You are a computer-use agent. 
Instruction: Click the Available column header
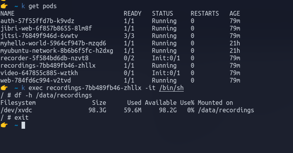coord(161,103)
